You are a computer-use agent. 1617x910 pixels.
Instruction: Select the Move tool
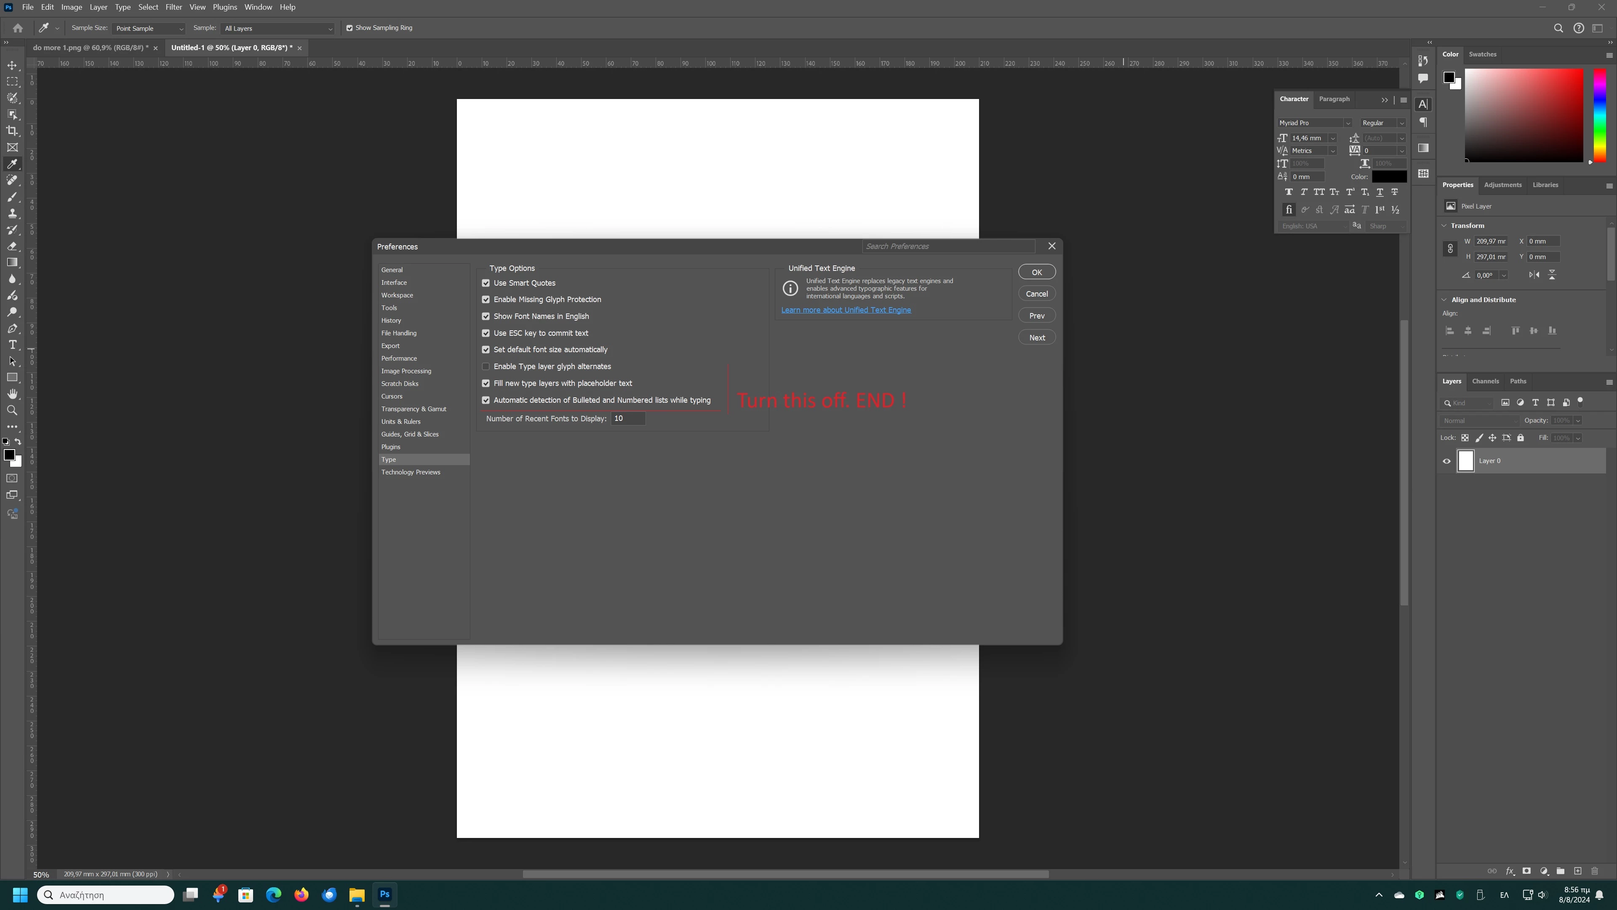pyautogui.click(x=12, y=65)
